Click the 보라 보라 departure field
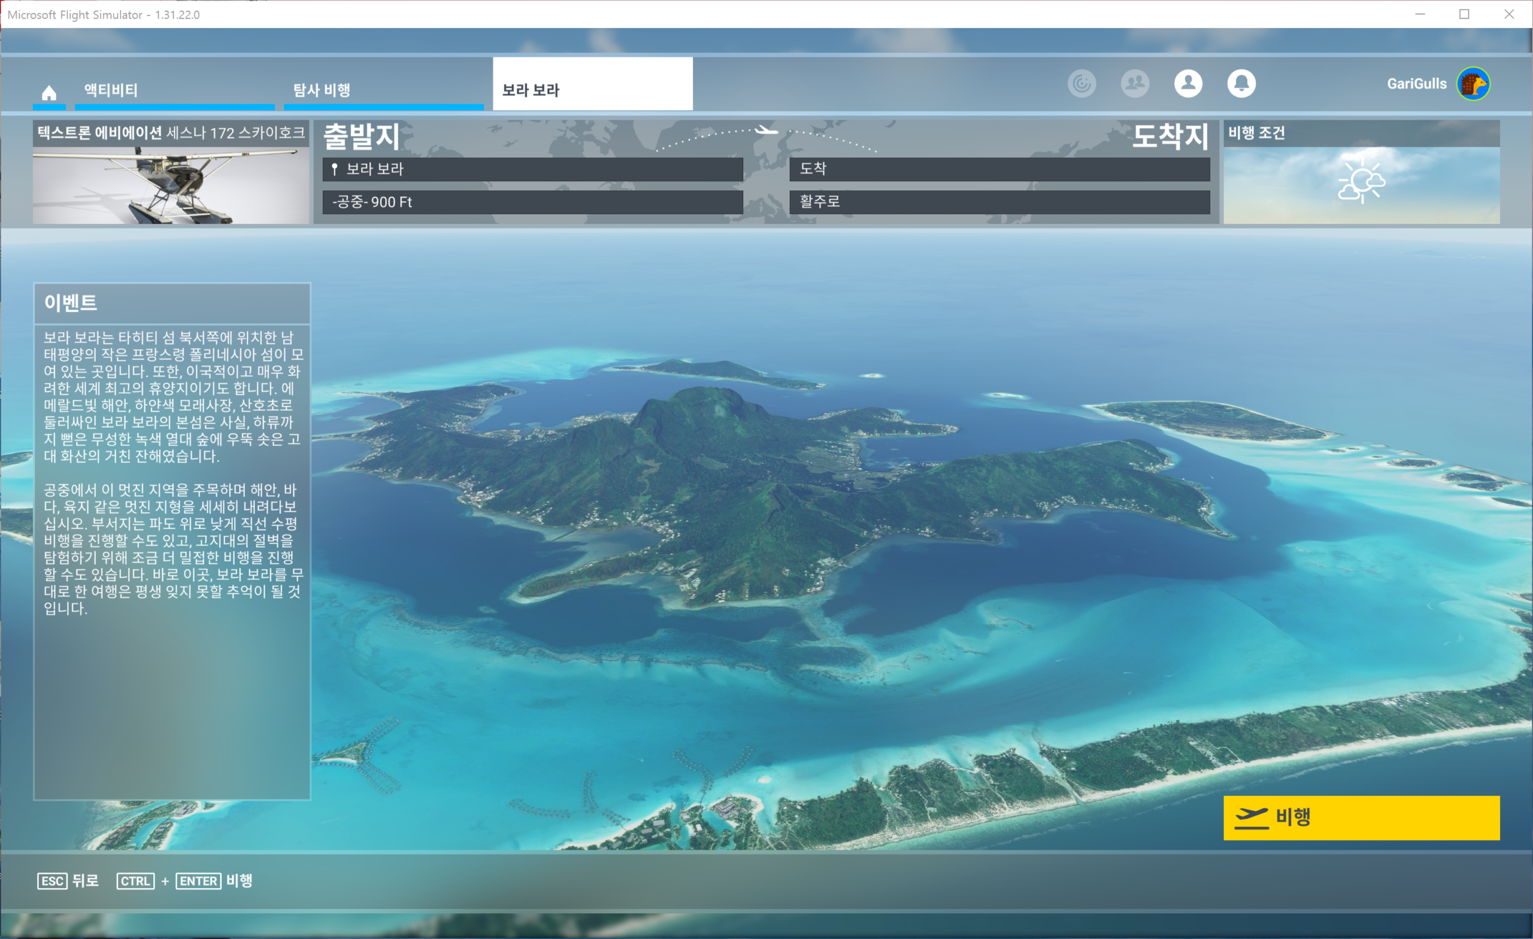 pos(532,169)
